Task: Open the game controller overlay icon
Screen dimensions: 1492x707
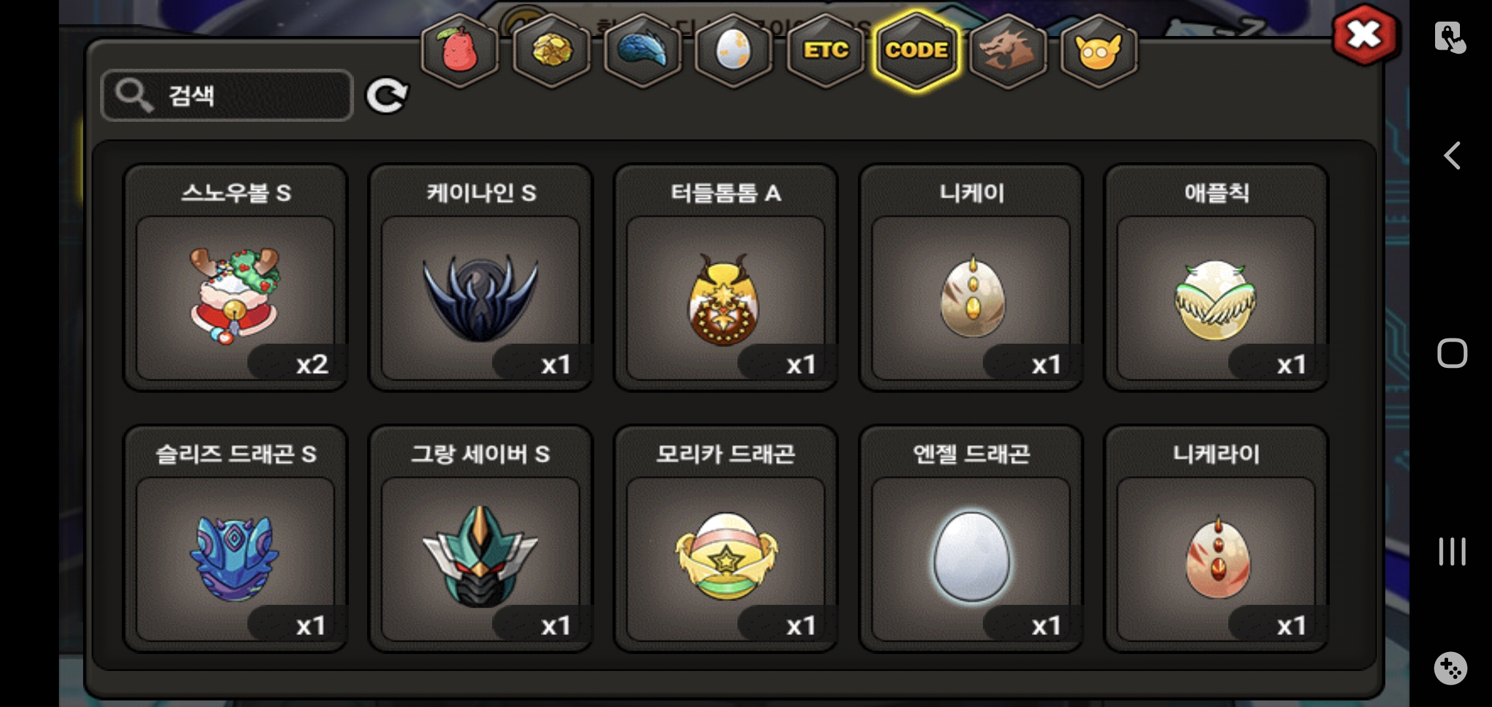Action: tap(1451, 668)
